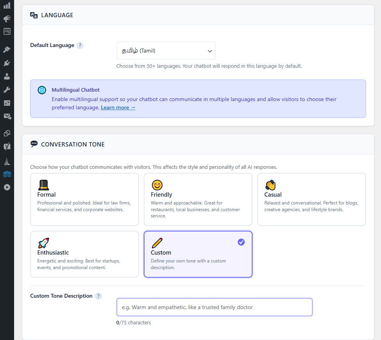The width and height of the screenshot is (381, 340).
Task: Select the Enthusiastic tone option
Action: point(84,254)
